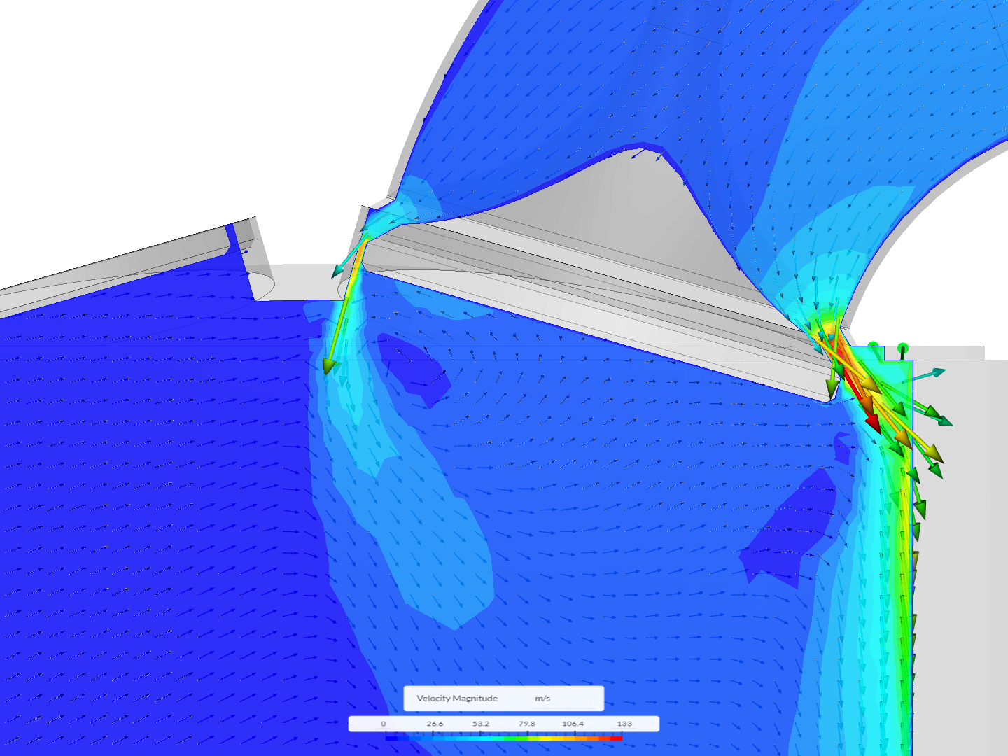Click the 53.2 tick label on the scale
This screenshot has width=1008, height=756.
coord(479,723)
